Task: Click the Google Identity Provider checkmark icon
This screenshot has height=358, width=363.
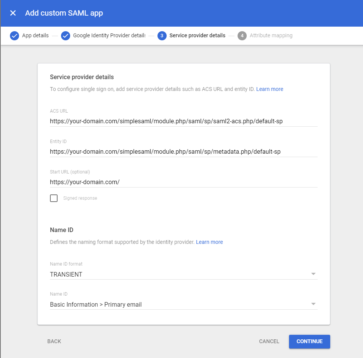Action: [66, 36]
